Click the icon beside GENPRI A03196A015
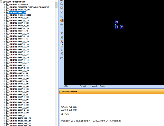 [7, 5]
